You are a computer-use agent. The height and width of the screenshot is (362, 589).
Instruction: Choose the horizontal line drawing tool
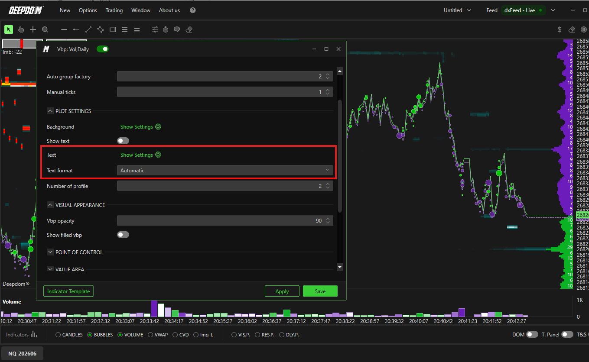point(64,29)
